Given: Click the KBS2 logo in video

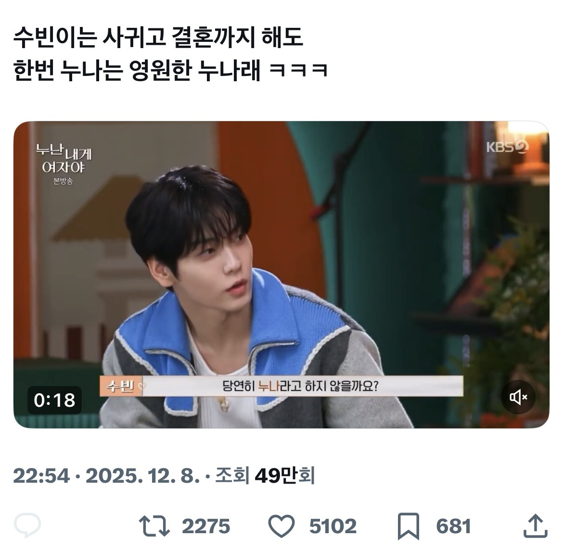Looking at the screenshot, I should 507,147.
